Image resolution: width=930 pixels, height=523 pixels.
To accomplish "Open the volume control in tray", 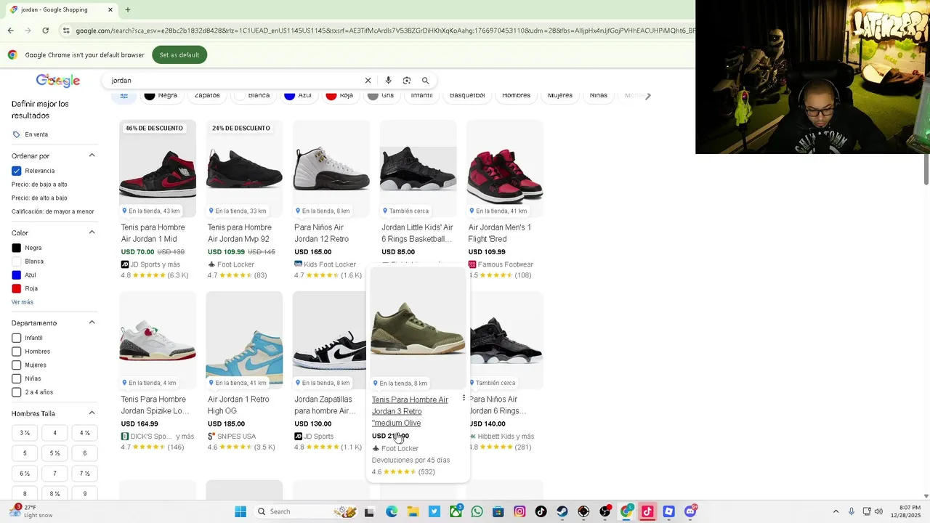I will 878,511.
